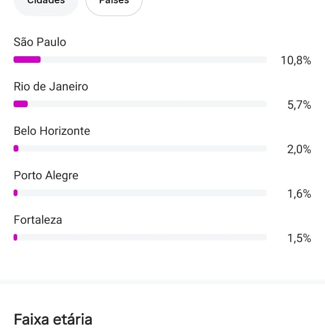Screen dimensions: 325x329
Task: Click the Porto Alegre progress bar
Action: (x=140, y=193)
